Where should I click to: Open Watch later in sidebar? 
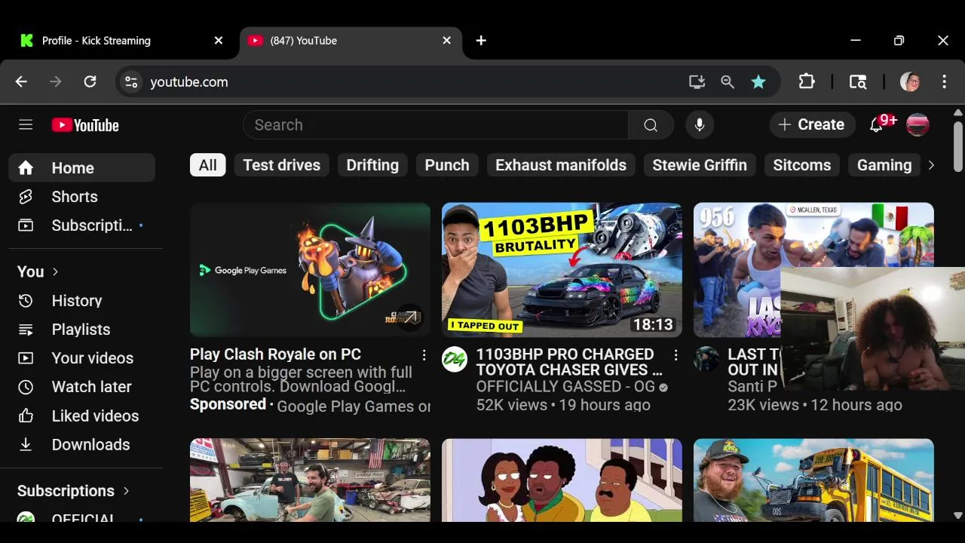pos(81,387)
